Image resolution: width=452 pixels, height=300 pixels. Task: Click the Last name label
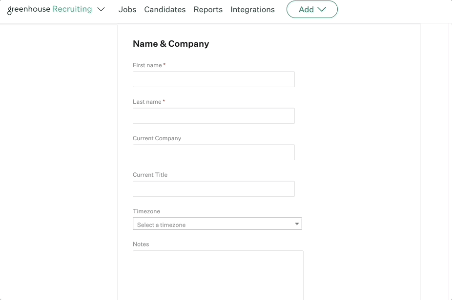[x=147, y=102]
